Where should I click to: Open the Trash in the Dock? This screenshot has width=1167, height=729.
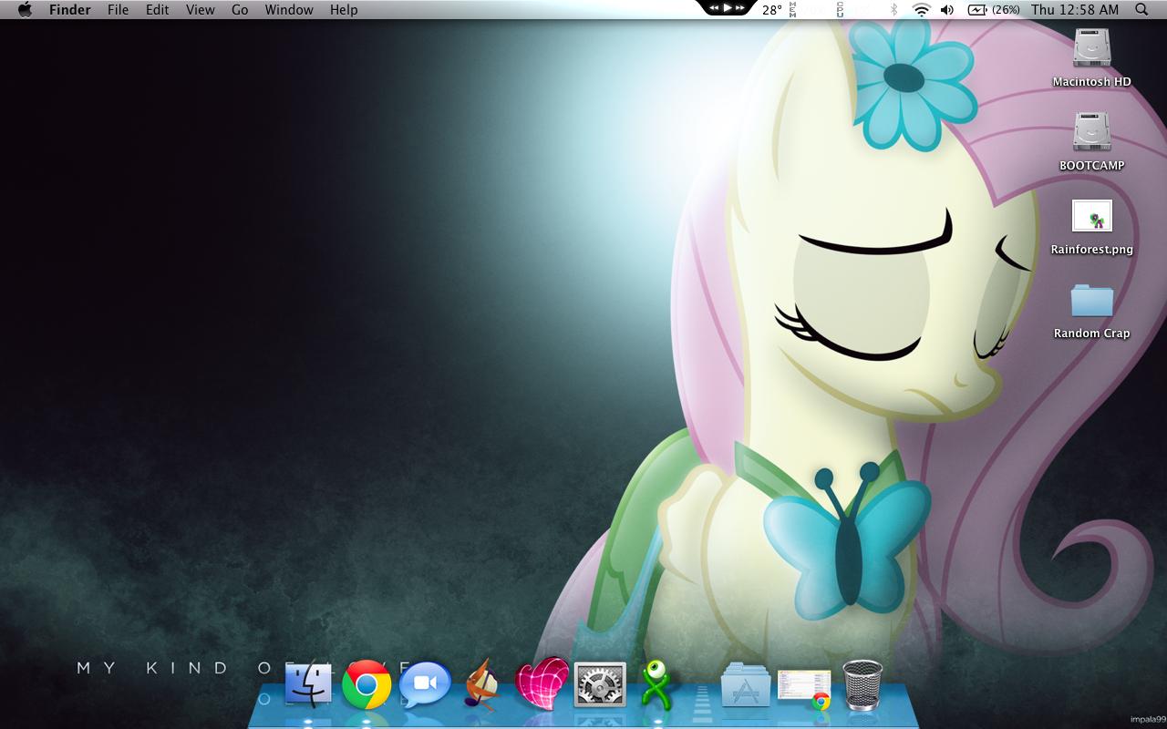861,685
